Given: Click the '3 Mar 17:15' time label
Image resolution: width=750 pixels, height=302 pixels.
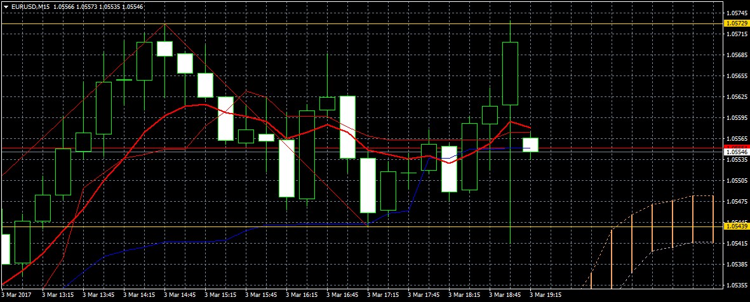Looking at the screenshot, I should [x=383, y=295].
